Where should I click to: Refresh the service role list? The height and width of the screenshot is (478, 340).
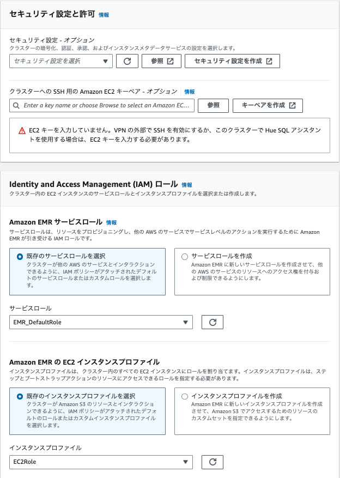pos(212,322)
